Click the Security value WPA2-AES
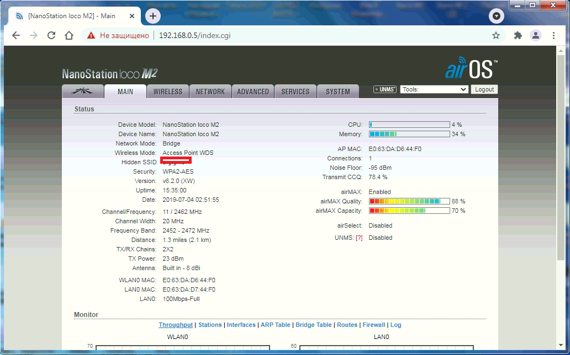The width and height of the screenshot is (570, 355). [x=178, y=171]
